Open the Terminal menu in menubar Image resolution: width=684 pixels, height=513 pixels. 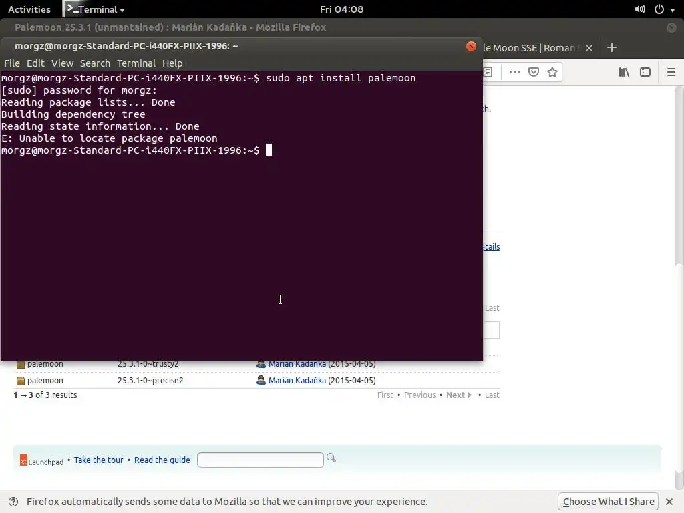tap(136, 63)
